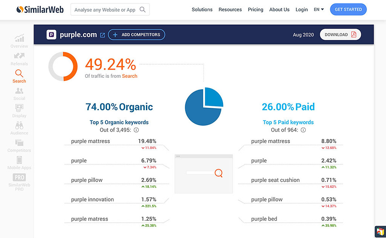Screen dimensions: 386x238
Task: Go to the Pricing page
Action: pos(256,10)
